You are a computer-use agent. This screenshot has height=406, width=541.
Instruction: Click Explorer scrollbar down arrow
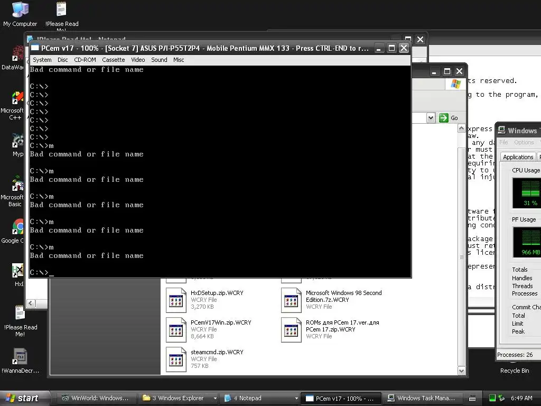461,371
